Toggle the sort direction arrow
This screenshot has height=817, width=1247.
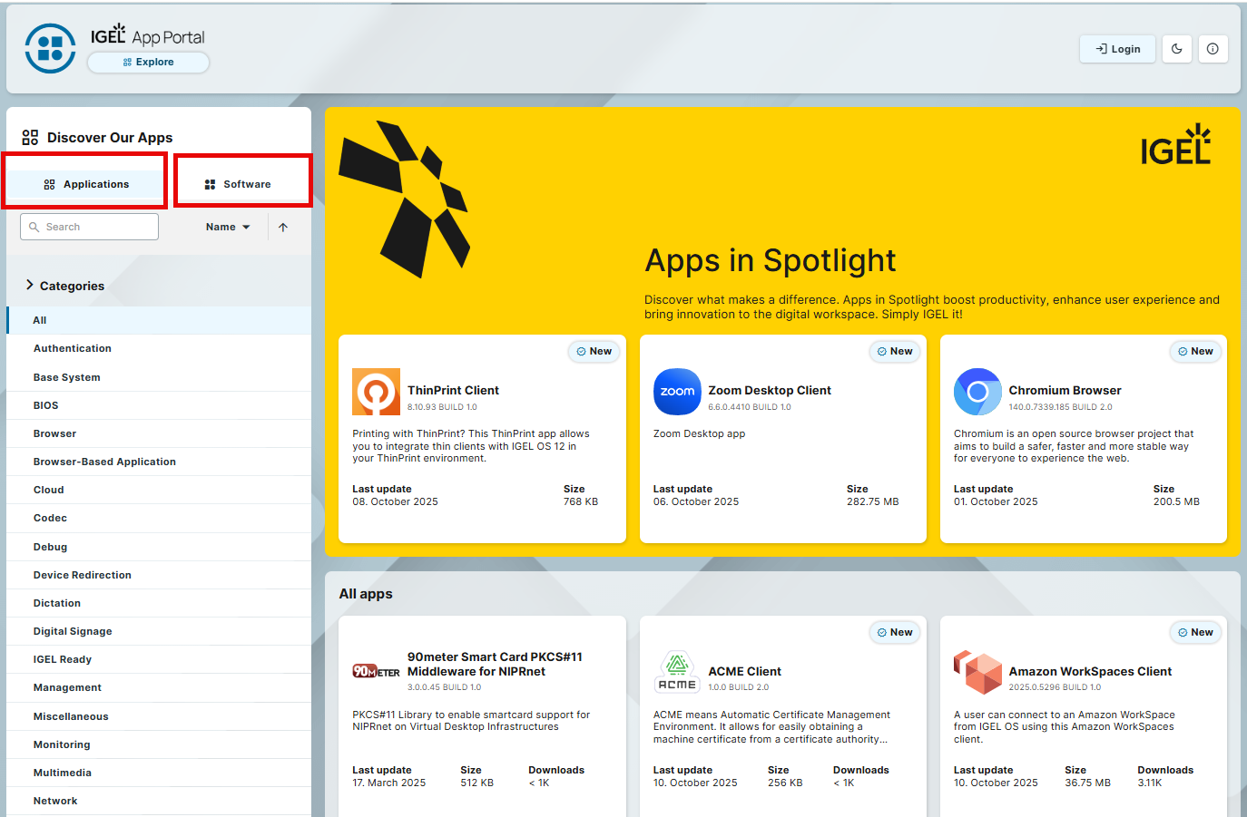[x=283, y=227]
